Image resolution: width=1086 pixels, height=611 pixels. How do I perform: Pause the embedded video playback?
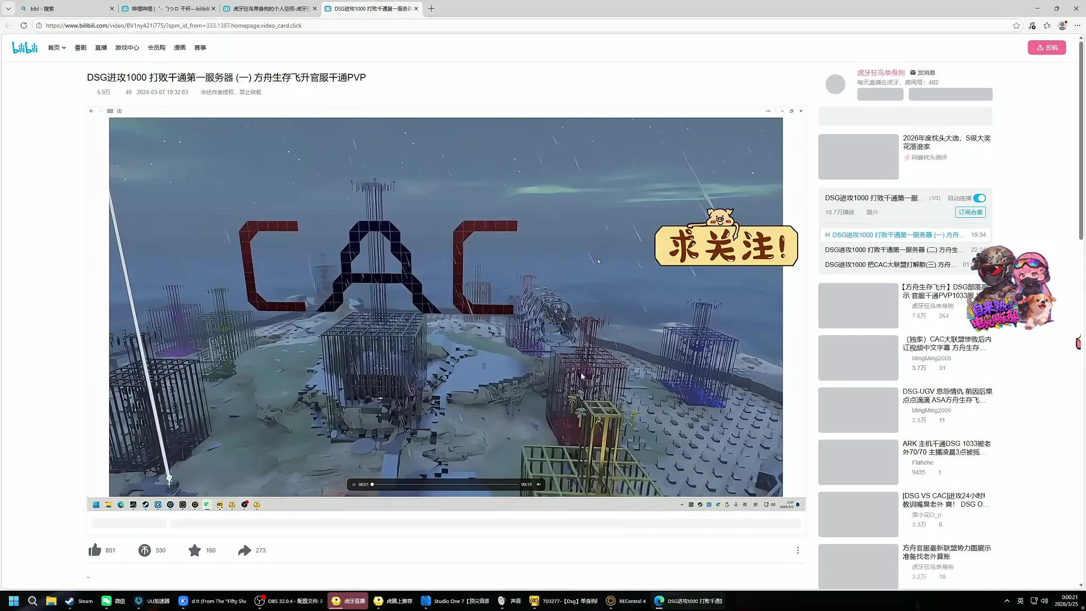(x=354, y=485)
